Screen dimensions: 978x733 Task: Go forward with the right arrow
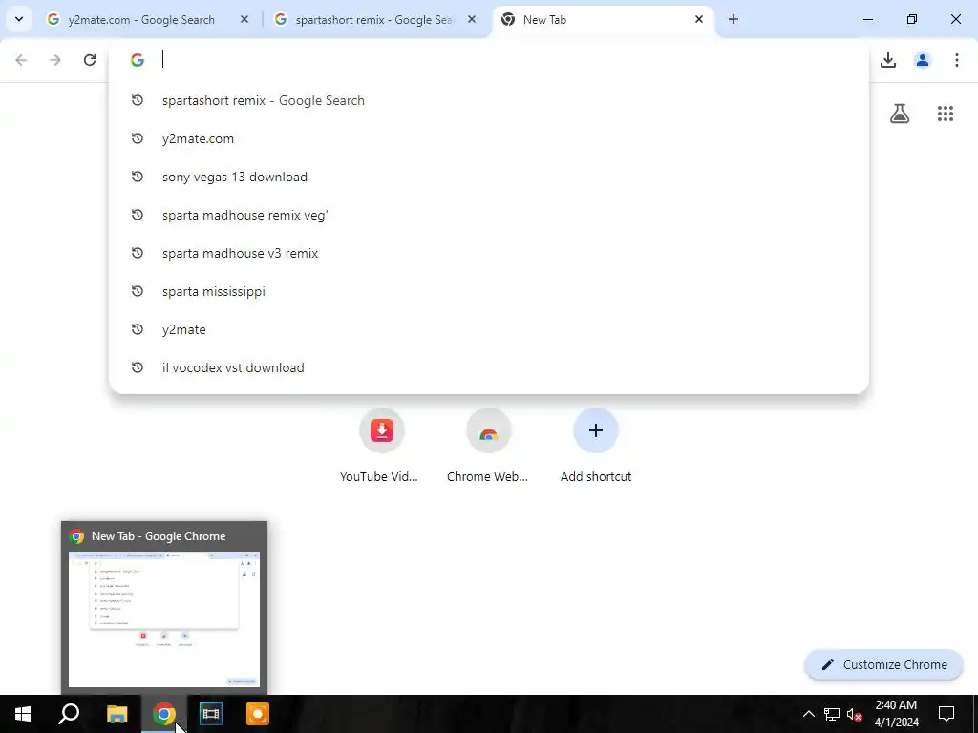pyautogui.click(x=55, y=60)
